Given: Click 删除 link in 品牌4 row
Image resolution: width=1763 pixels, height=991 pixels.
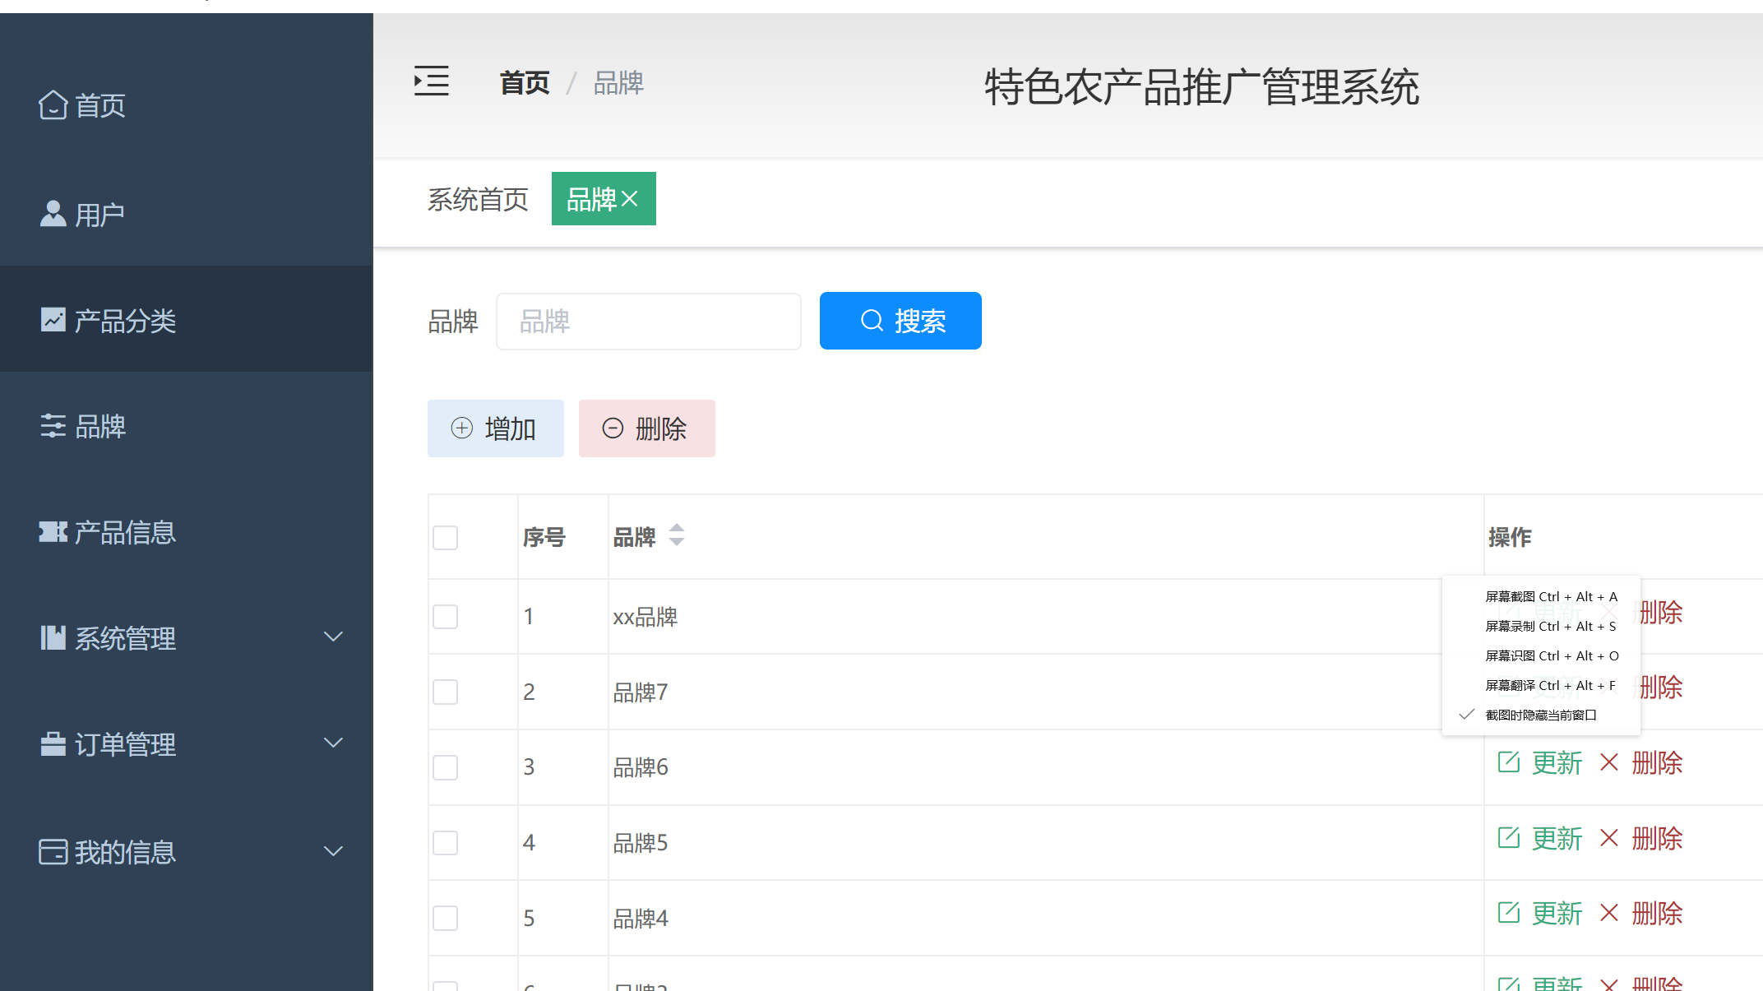Looking at the screenshot, I should (x=1658, y=913).
